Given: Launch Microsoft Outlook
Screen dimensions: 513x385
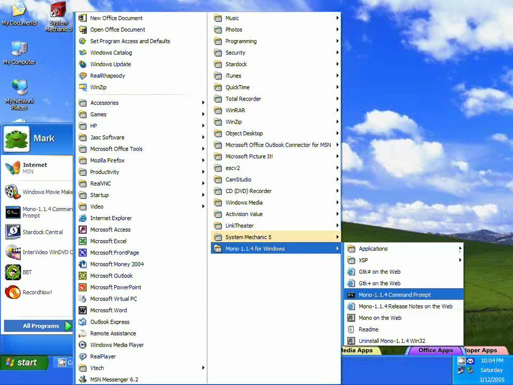Looking at the screenshot, I should 141,276.
